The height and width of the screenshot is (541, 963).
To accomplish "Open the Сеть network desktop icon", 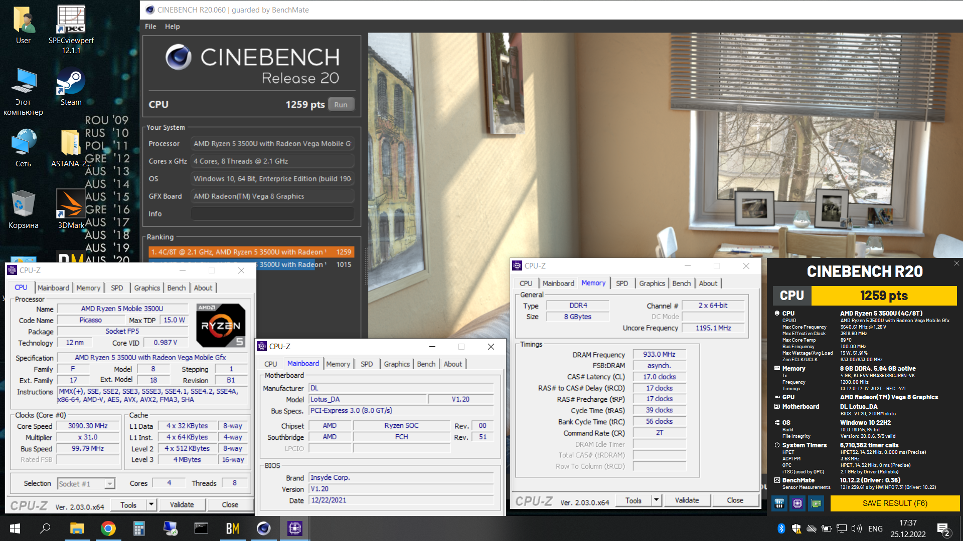I will (x=23, y=148).
